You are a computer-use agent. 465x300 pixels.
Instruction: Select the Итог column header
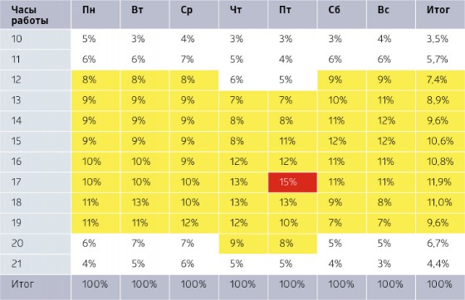pyautogui.click(x=440, y=14)
